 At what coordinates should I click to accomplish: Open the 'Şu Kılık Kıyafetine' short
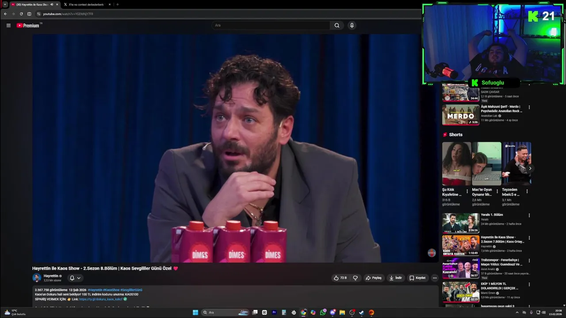click(457, 163)
